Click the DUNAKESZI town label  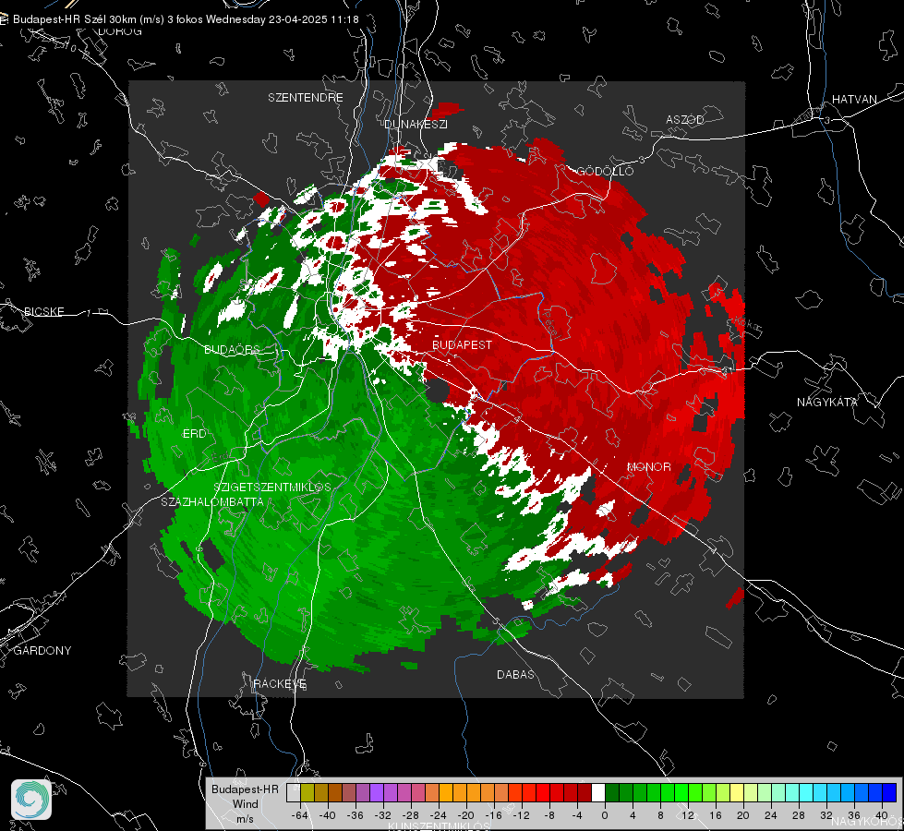tap(416, 124)
